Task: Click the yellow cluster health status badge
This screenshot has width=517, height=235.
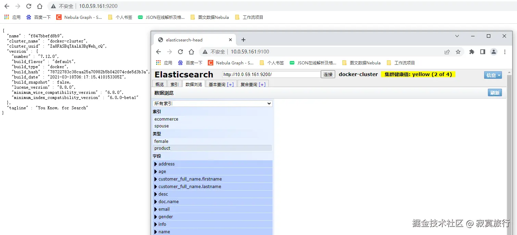Action: point(418,74)
